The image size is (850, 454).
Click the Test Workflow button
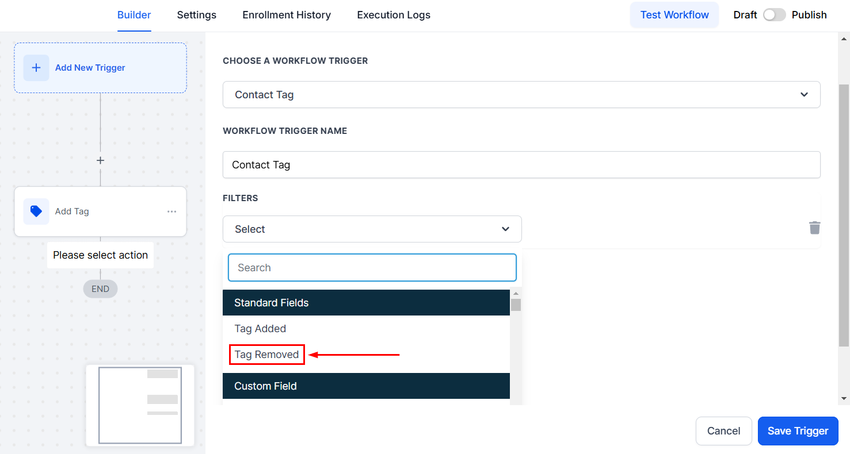tap(674, 15)
